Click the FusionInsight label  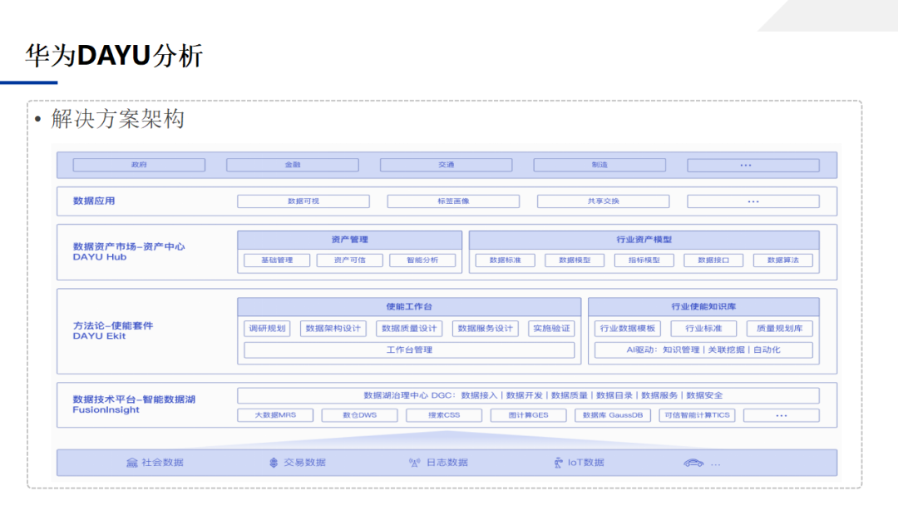click(x=106, y=410)
